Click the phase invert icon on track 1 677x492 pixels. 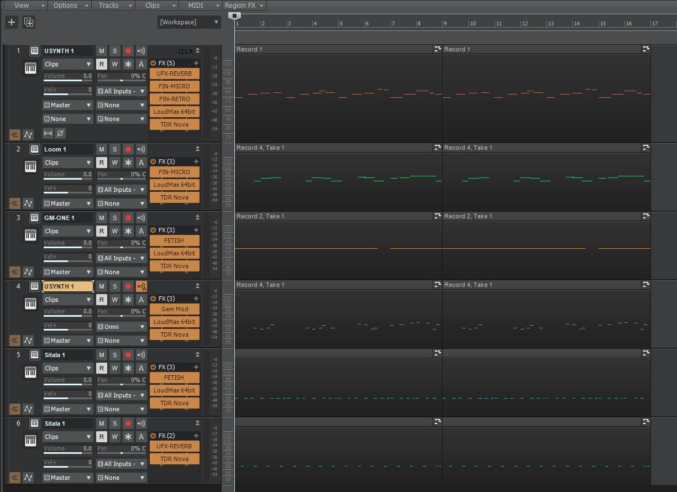click(x=61, y=133)
